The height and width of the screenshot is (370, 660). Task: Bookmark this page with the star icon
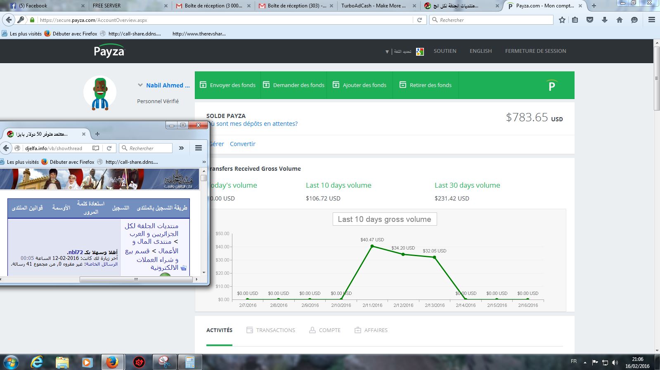point(562,20)
